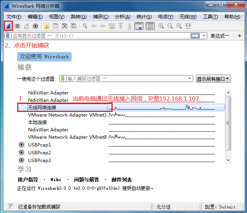Open the 视图(V) menu

click(56, 16)
